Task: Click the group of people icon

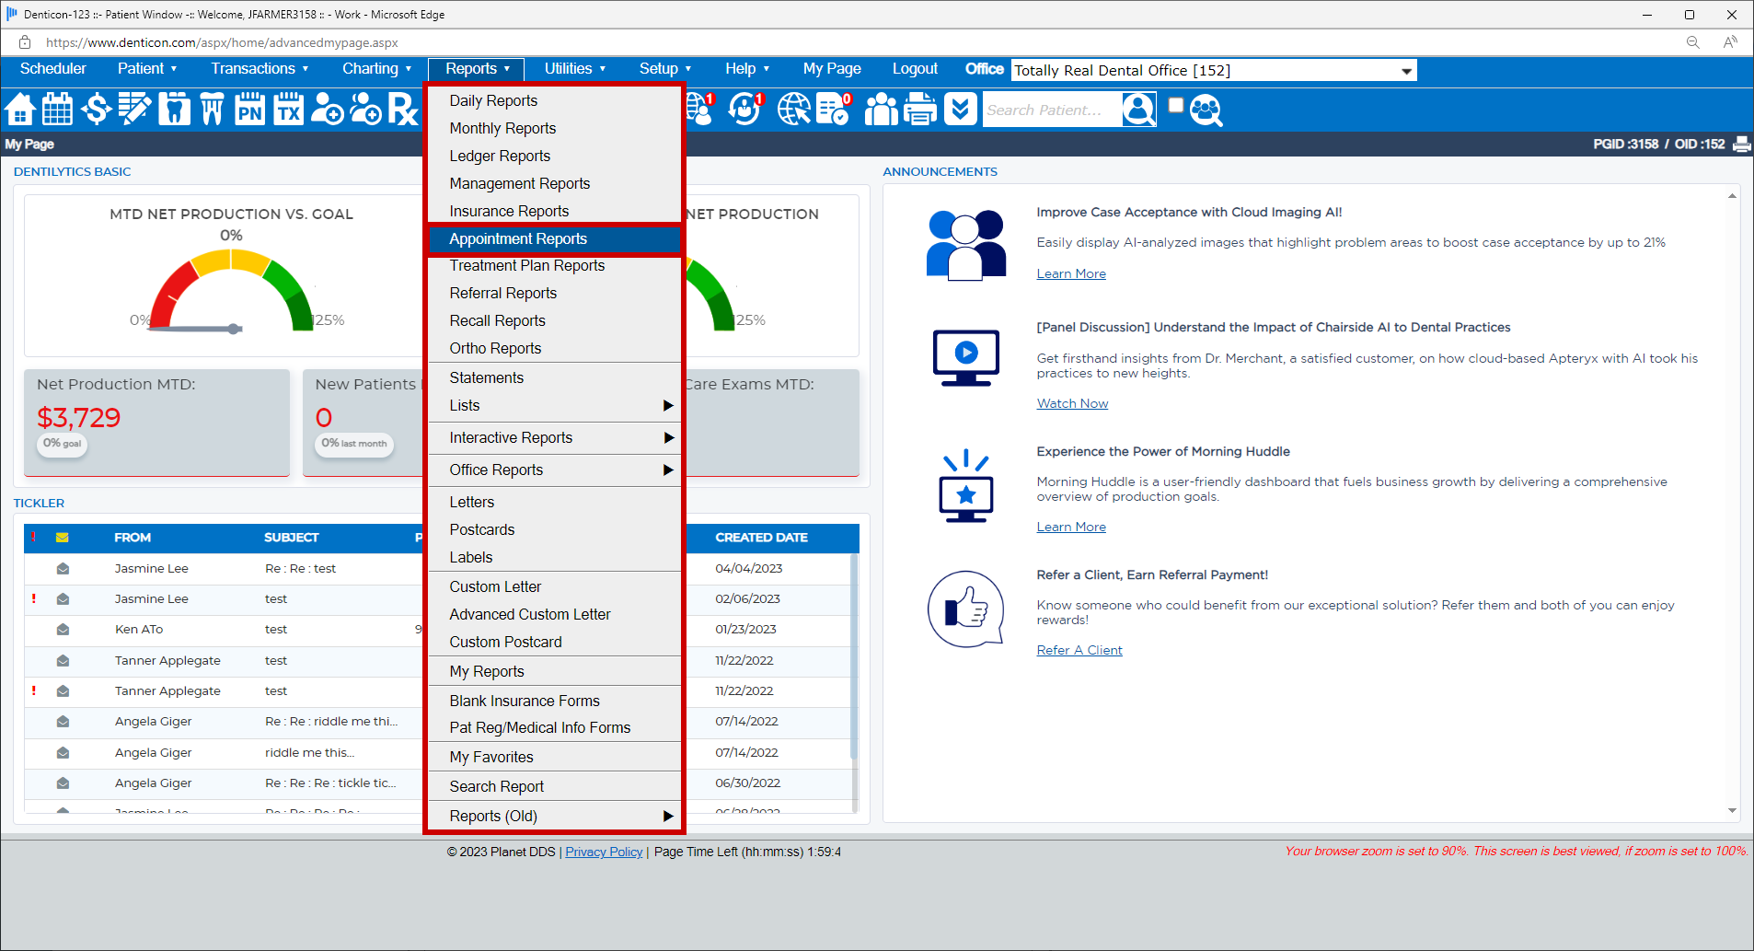Action: coord(881,110)
